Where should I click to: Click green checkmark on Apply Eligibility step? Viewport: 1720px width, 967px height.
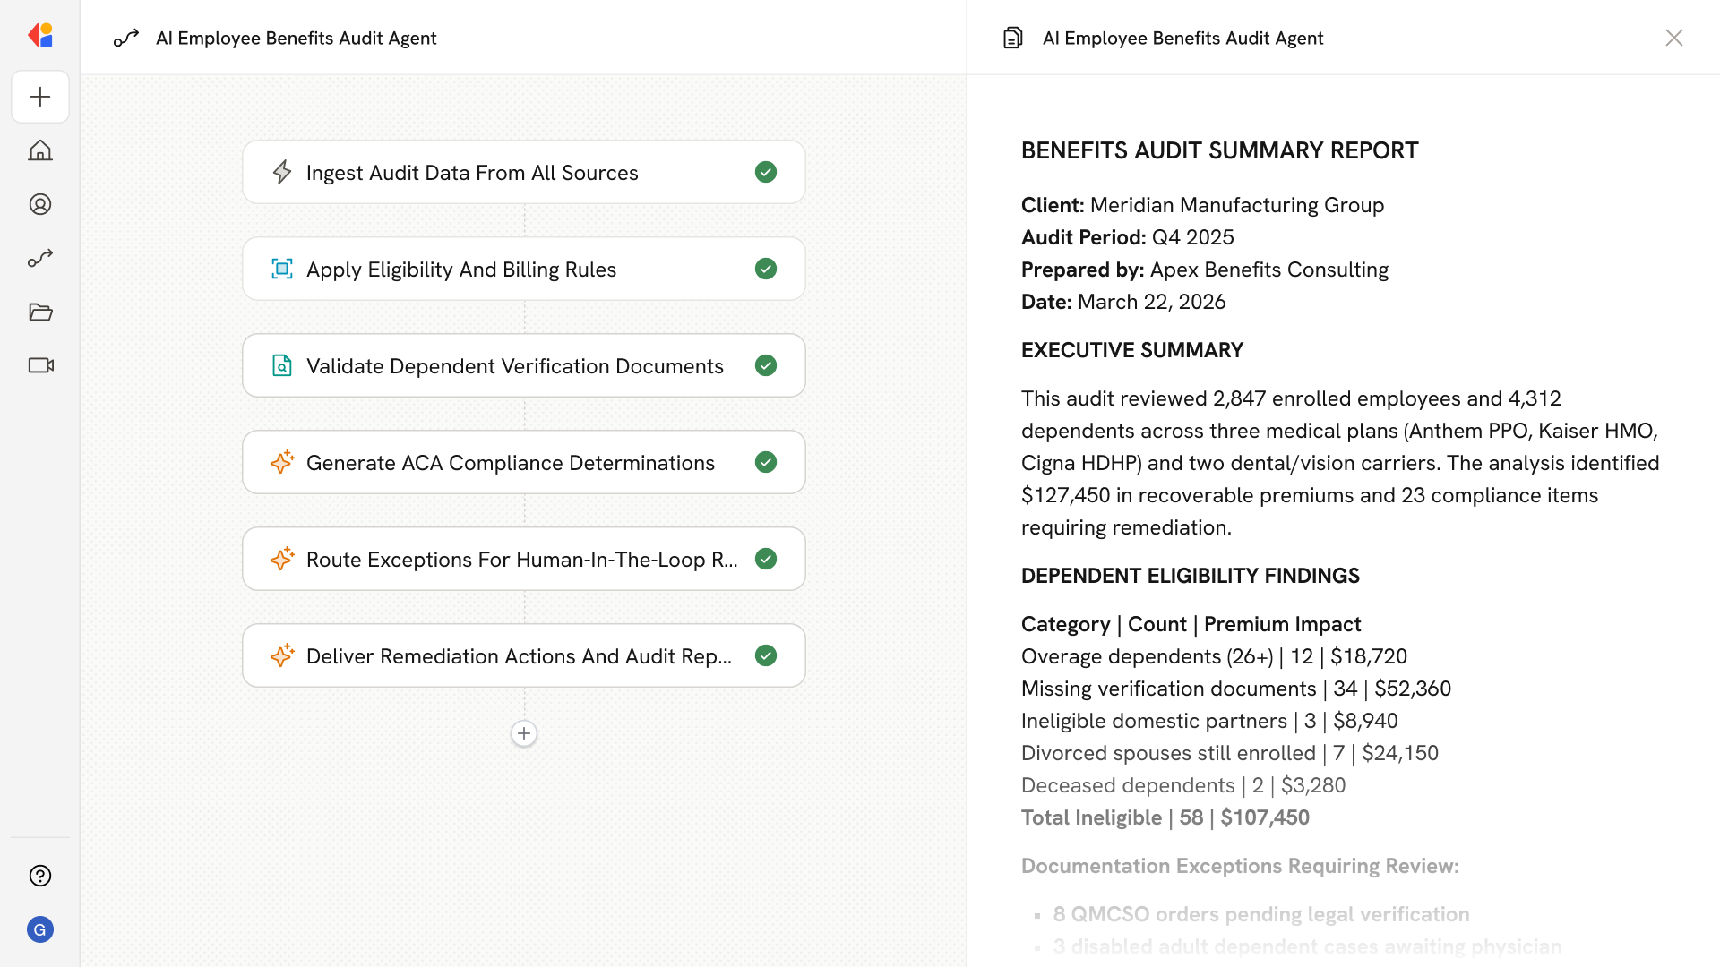coord(766,269)
